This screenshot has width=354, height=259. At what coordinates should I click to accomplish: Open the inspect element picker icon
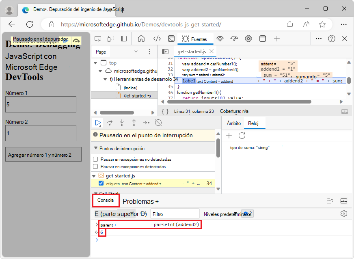click(98, 39)
